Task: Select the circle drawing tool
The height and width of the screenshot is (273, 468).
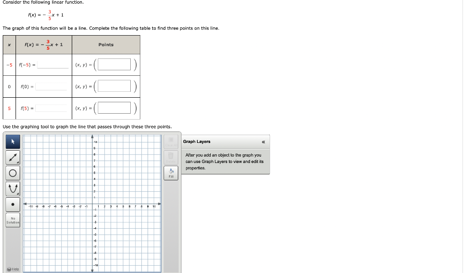Action: pos(12,173)
